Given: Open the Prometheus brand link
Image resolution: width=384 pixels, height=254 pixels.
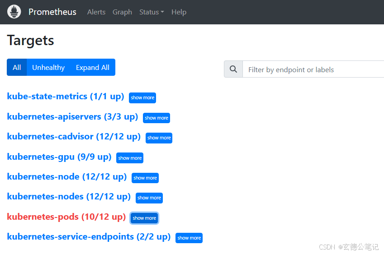Looking at the screenshot, I should (x=52, y=12).
